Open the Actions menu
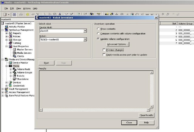Viewport: 194px width, 132px height. pos(27,8)
